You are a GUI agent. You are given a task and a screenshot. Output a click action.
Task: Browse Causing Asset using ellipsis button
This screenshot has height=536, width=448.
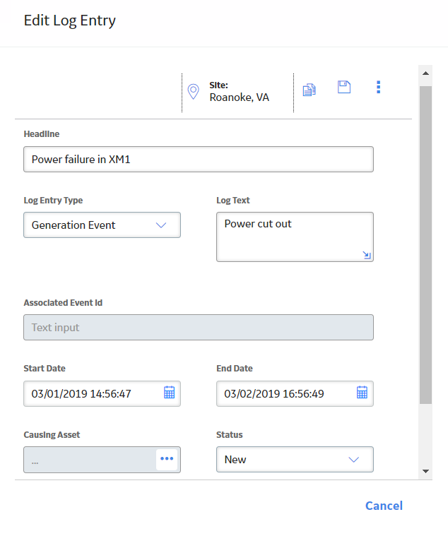pos(167,459)
